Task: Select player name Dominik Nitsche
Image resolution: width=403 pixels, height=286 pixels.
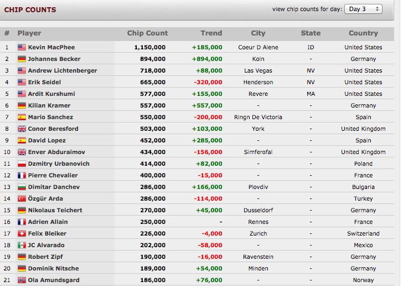Action: [x=54, y=268]
